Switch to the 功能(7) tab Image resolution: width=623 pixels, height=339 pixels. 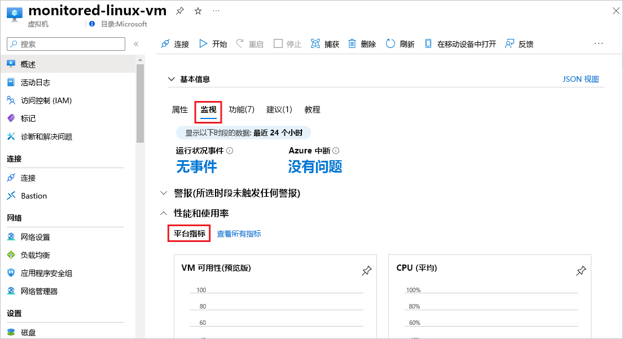(242, 109)
